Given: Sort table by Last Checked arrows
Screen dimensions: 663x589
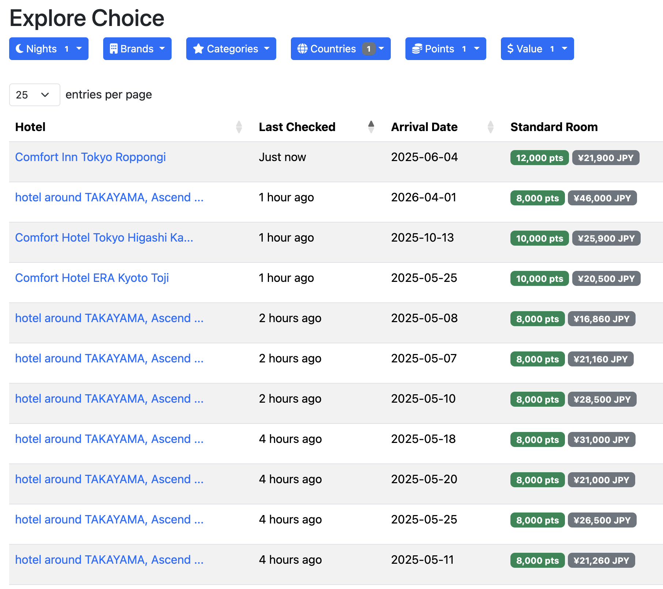Looking at the screenshot, I should point(371,127).
